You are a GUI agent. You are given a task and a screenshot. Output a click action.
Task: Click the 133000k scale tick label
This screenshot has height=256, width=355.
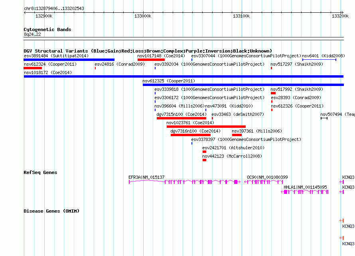(143, 16)
